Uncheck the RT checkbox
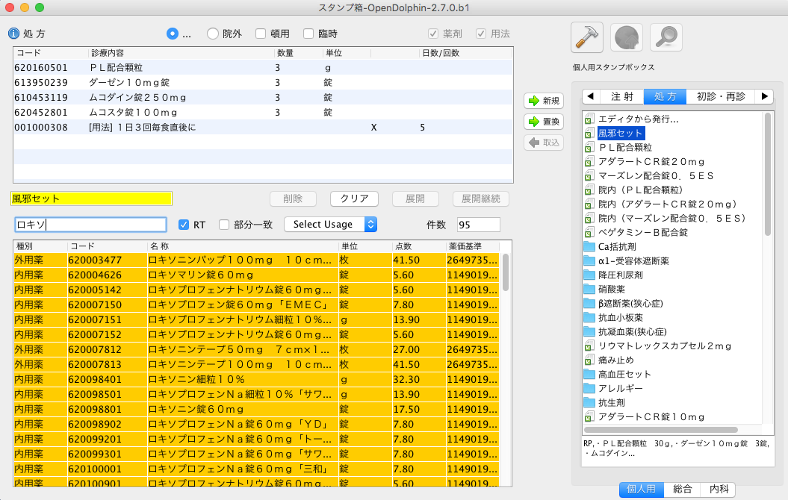 (x=184, y=225)
